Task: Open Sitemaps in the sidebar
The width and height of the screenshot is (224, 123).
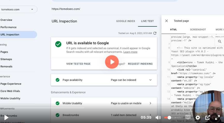Action: pos(6,59)
